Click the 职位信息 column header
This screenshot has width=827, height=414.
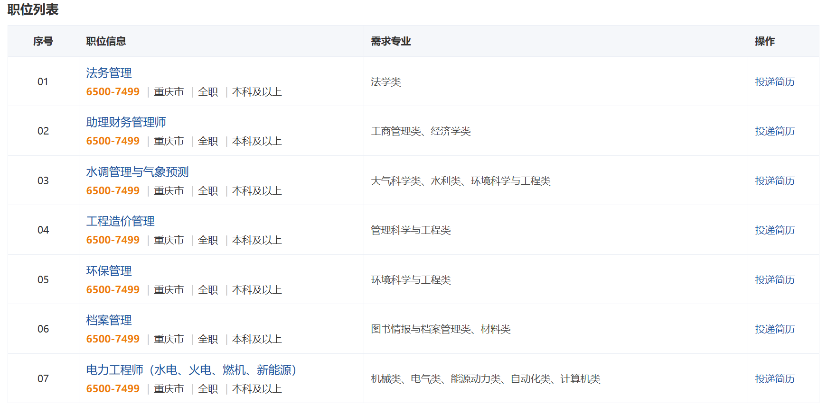(x=106, y=42)
